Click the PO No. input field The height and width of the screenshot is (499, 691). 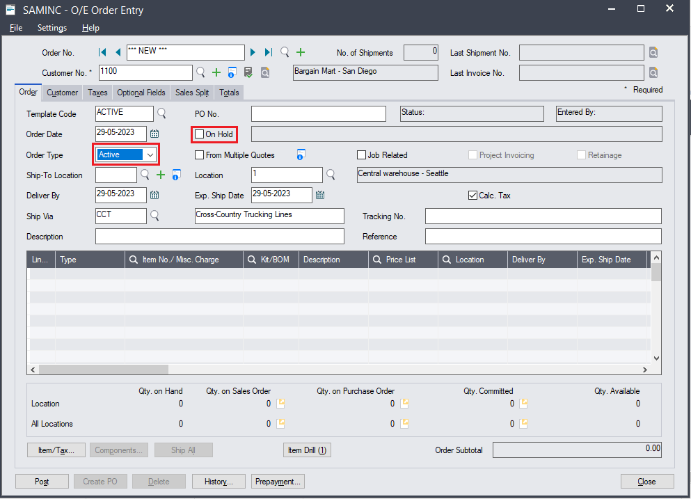pos(319,113)
